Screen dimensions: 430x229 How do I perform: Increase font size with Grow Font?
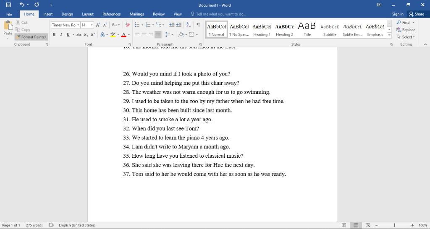tap(98, 25)
